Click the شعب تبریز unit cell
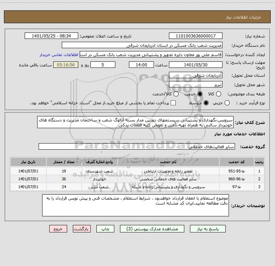Viewport: 275px width, 266px height. (x=99, y=187)
